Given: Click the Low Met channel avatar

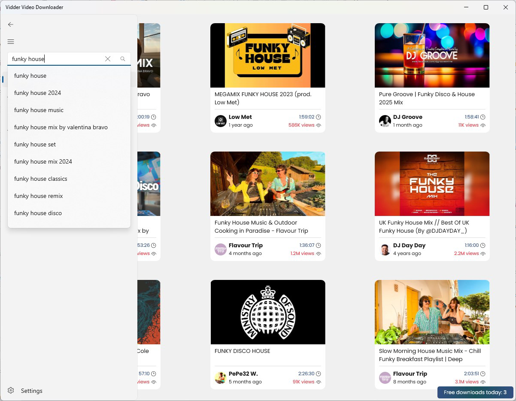Looking at the screenshot, I should (x=220, y=121).
